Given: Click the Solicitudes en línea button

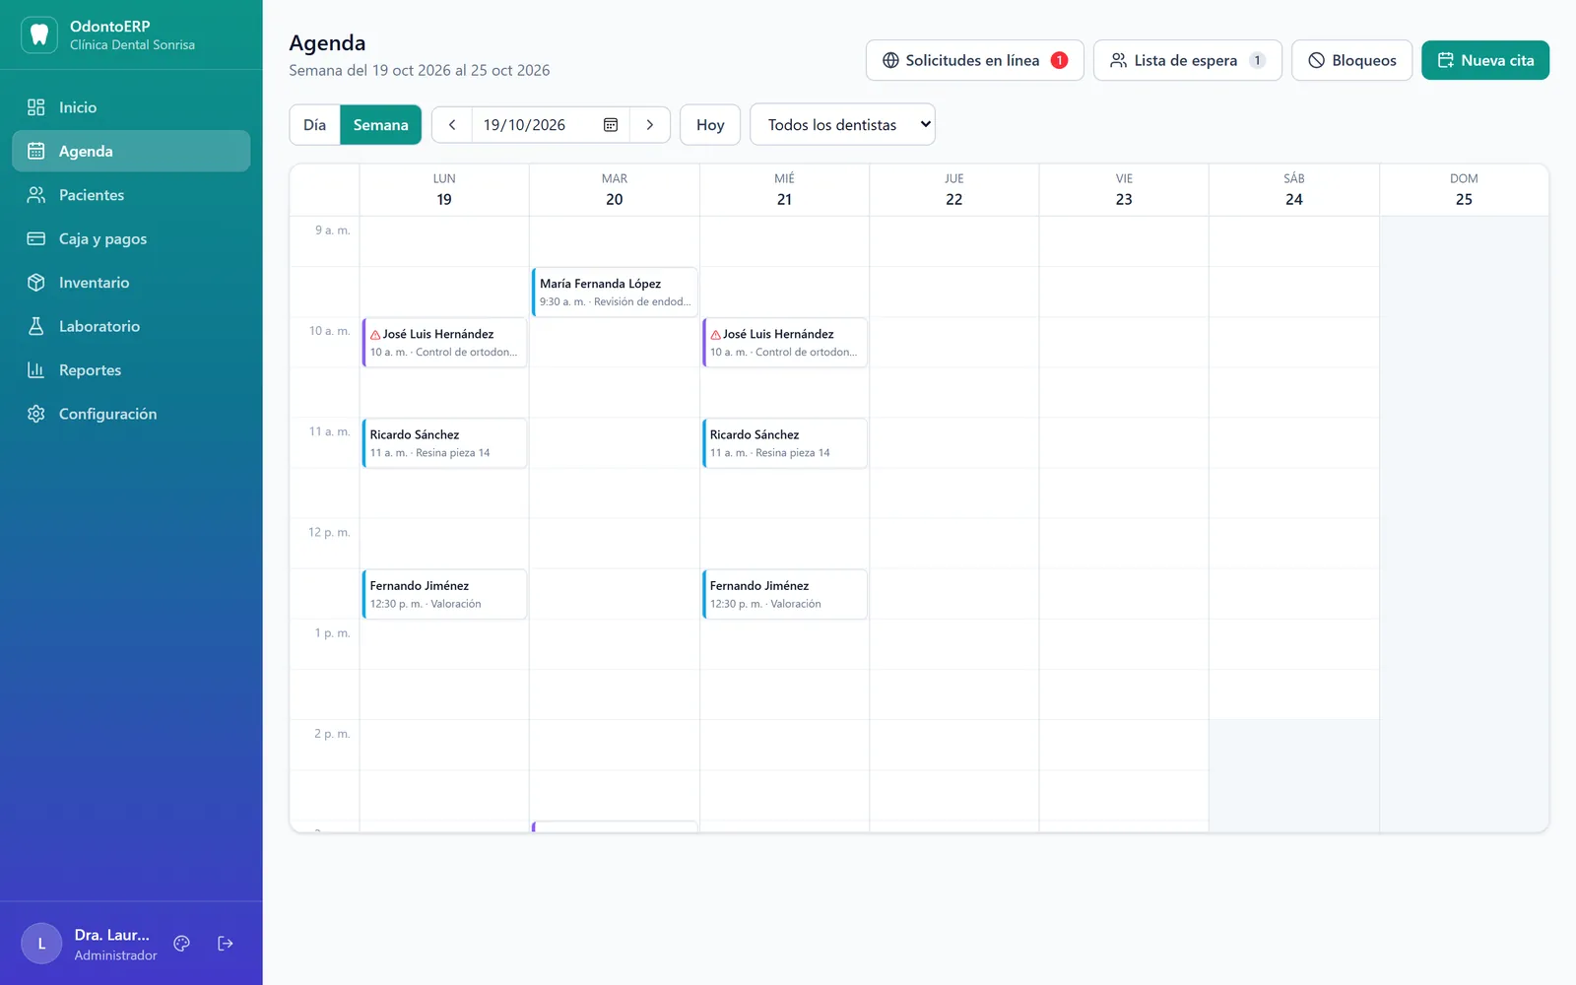Looking at the screenshot, I should pyautogui.click(x=974, y=60).
